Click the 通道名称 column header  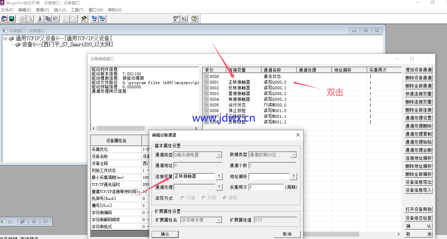279,70
